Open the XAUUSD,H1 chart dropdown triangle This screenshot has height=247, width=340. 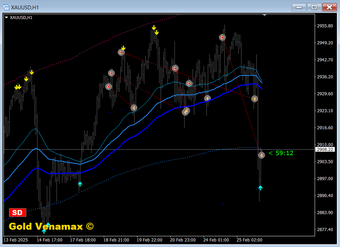point(6,18)
